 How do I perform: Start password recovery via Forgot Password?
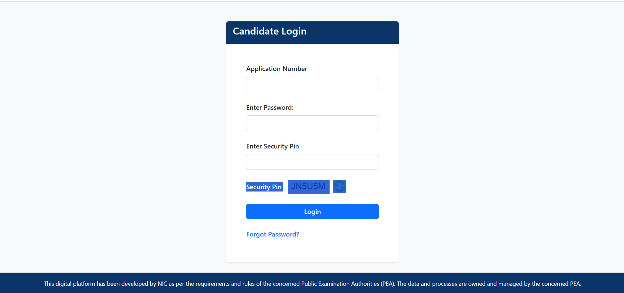tap(272, 234)
